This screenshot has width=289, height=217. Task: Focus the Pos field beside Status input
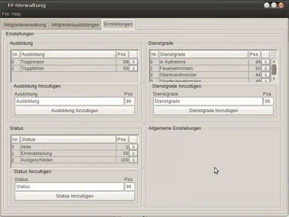pyautogui.click(x=129, y=187)
